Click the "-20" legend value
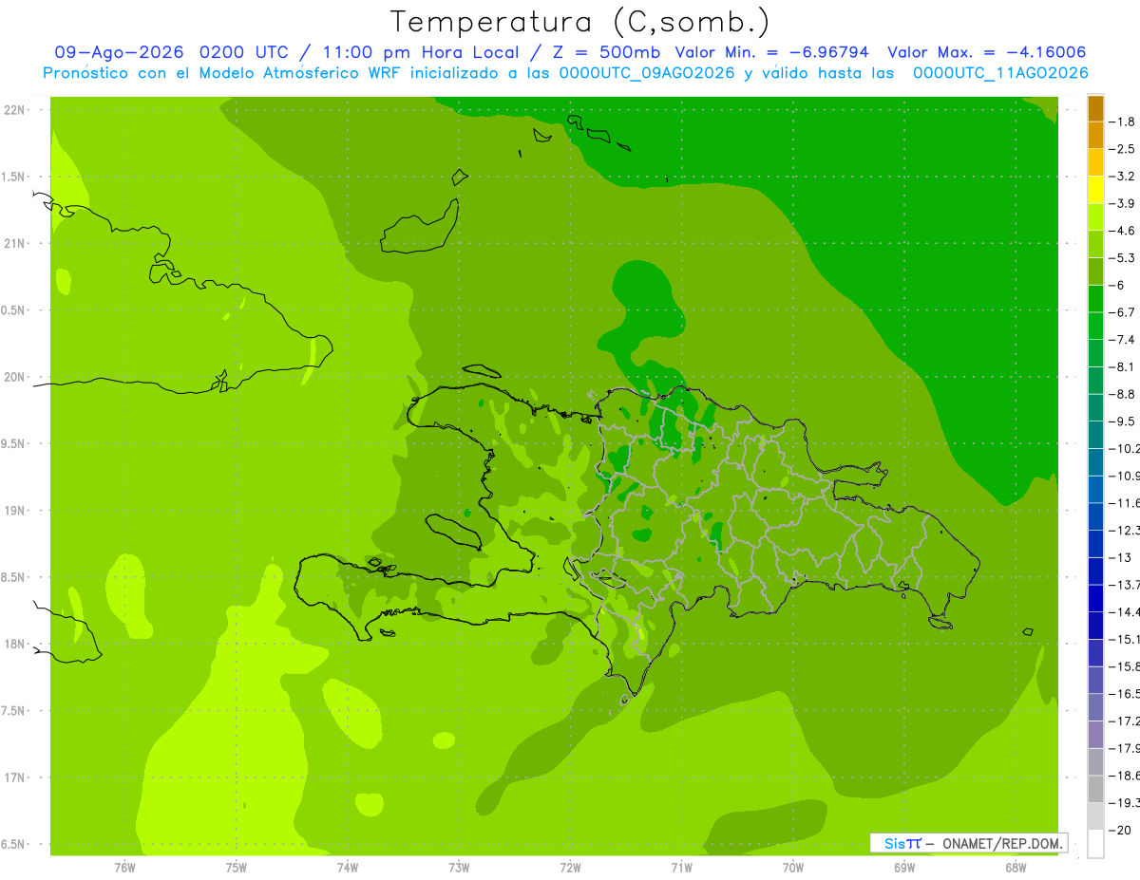Viewport: 1140px width, 880px height. tap(1119, 830)
